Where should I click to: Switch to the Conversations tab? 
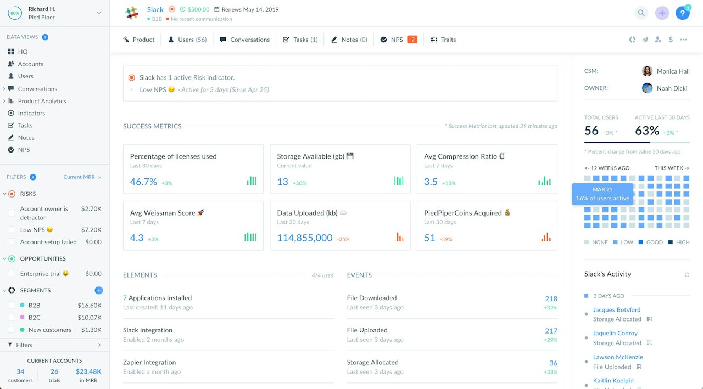pos(244,40)
